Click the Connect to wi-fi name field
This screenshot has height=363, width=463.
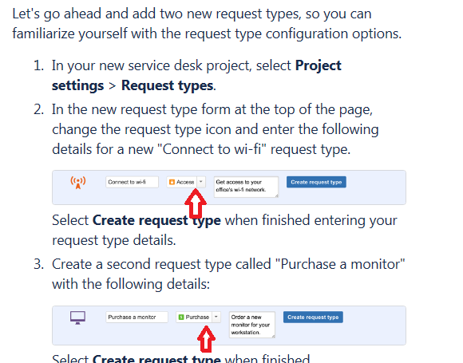click(x=132, y=182)
